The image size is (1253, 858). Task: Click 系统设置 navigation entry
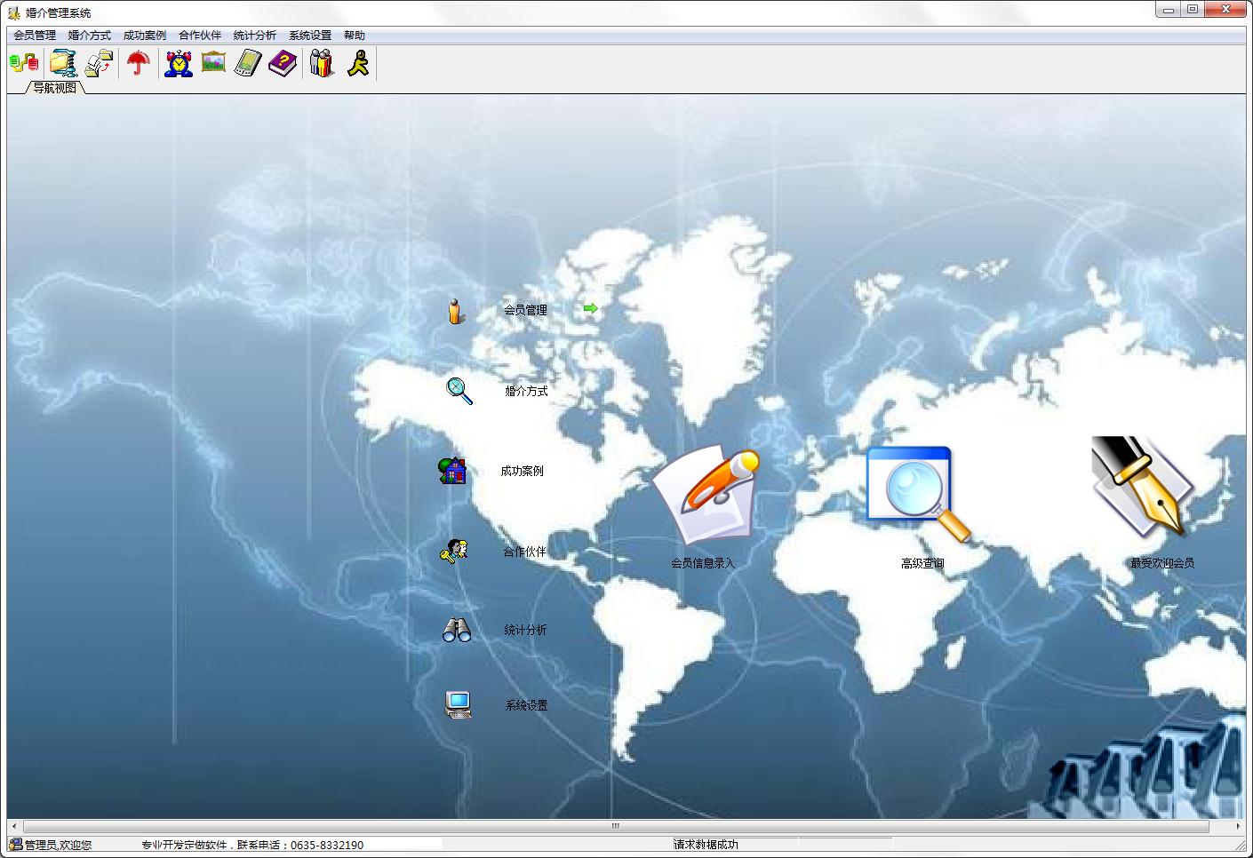(526, 705)
